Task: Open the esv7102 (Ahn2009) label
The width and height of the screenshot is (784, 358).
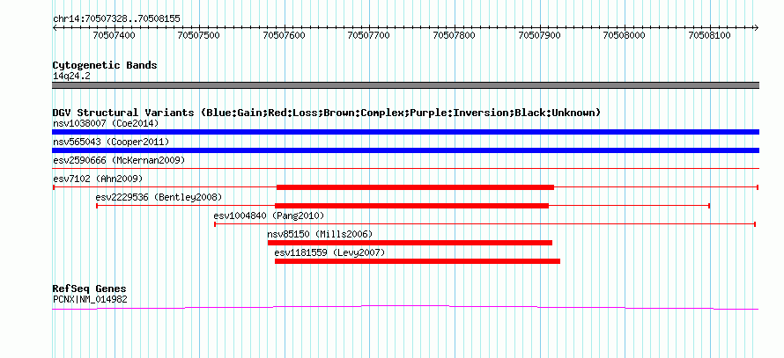Action: 98,179
